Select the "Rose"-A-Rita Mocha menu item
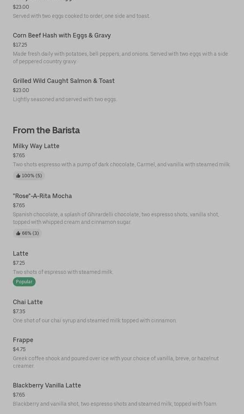Image resolution: width=244 pixels, height=414 pixels. click(42, 196)
